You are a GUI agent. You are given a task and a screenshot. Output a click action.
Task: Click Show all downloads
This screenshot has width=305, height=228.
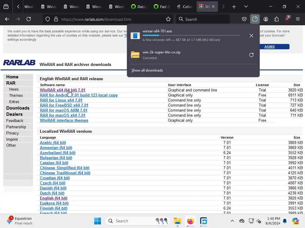pos(147,70)
